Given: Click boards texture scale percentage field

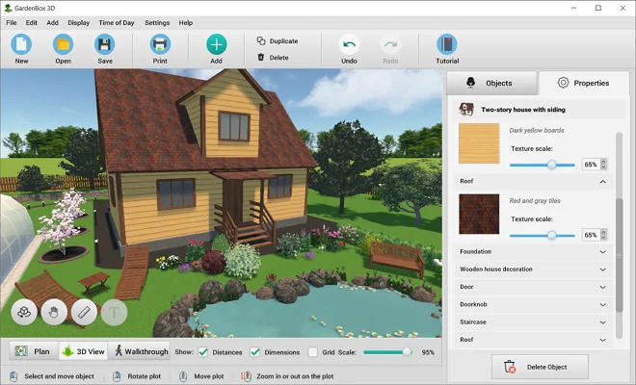Looking at the screenshot, I should click(x=591, y=165).
